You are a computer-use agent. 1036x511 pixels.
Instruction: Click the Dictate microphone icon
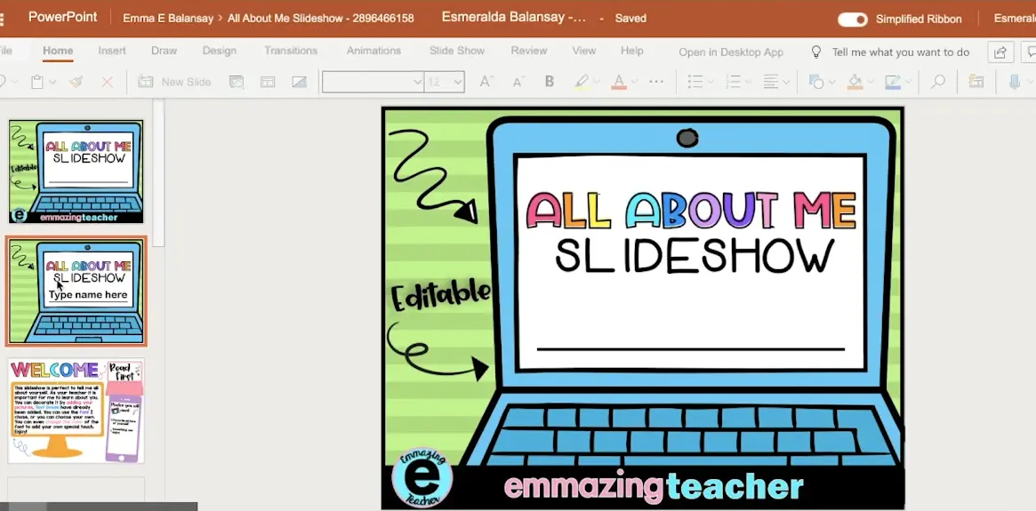[1015, 82]
